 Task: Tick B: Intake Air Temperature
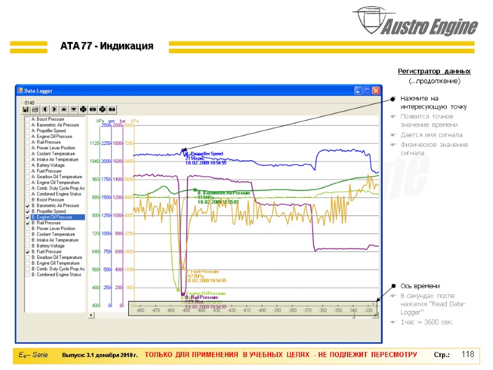click(x=28, y=240)
